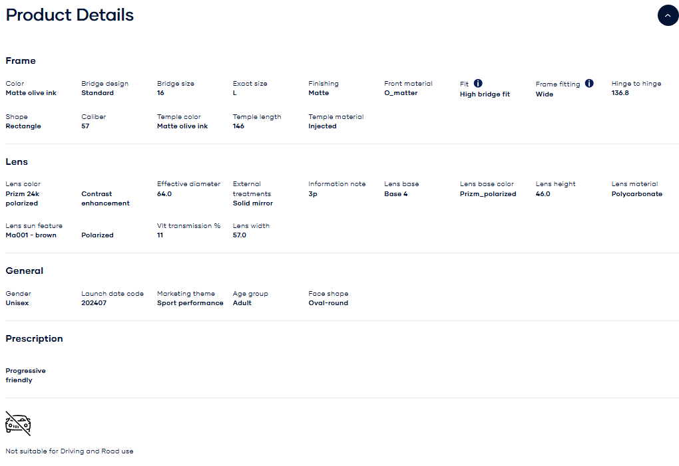Click the crossed-out car driving icon
Image resolution: width=679 pixels, height=466 pixels.
(18, 423)
